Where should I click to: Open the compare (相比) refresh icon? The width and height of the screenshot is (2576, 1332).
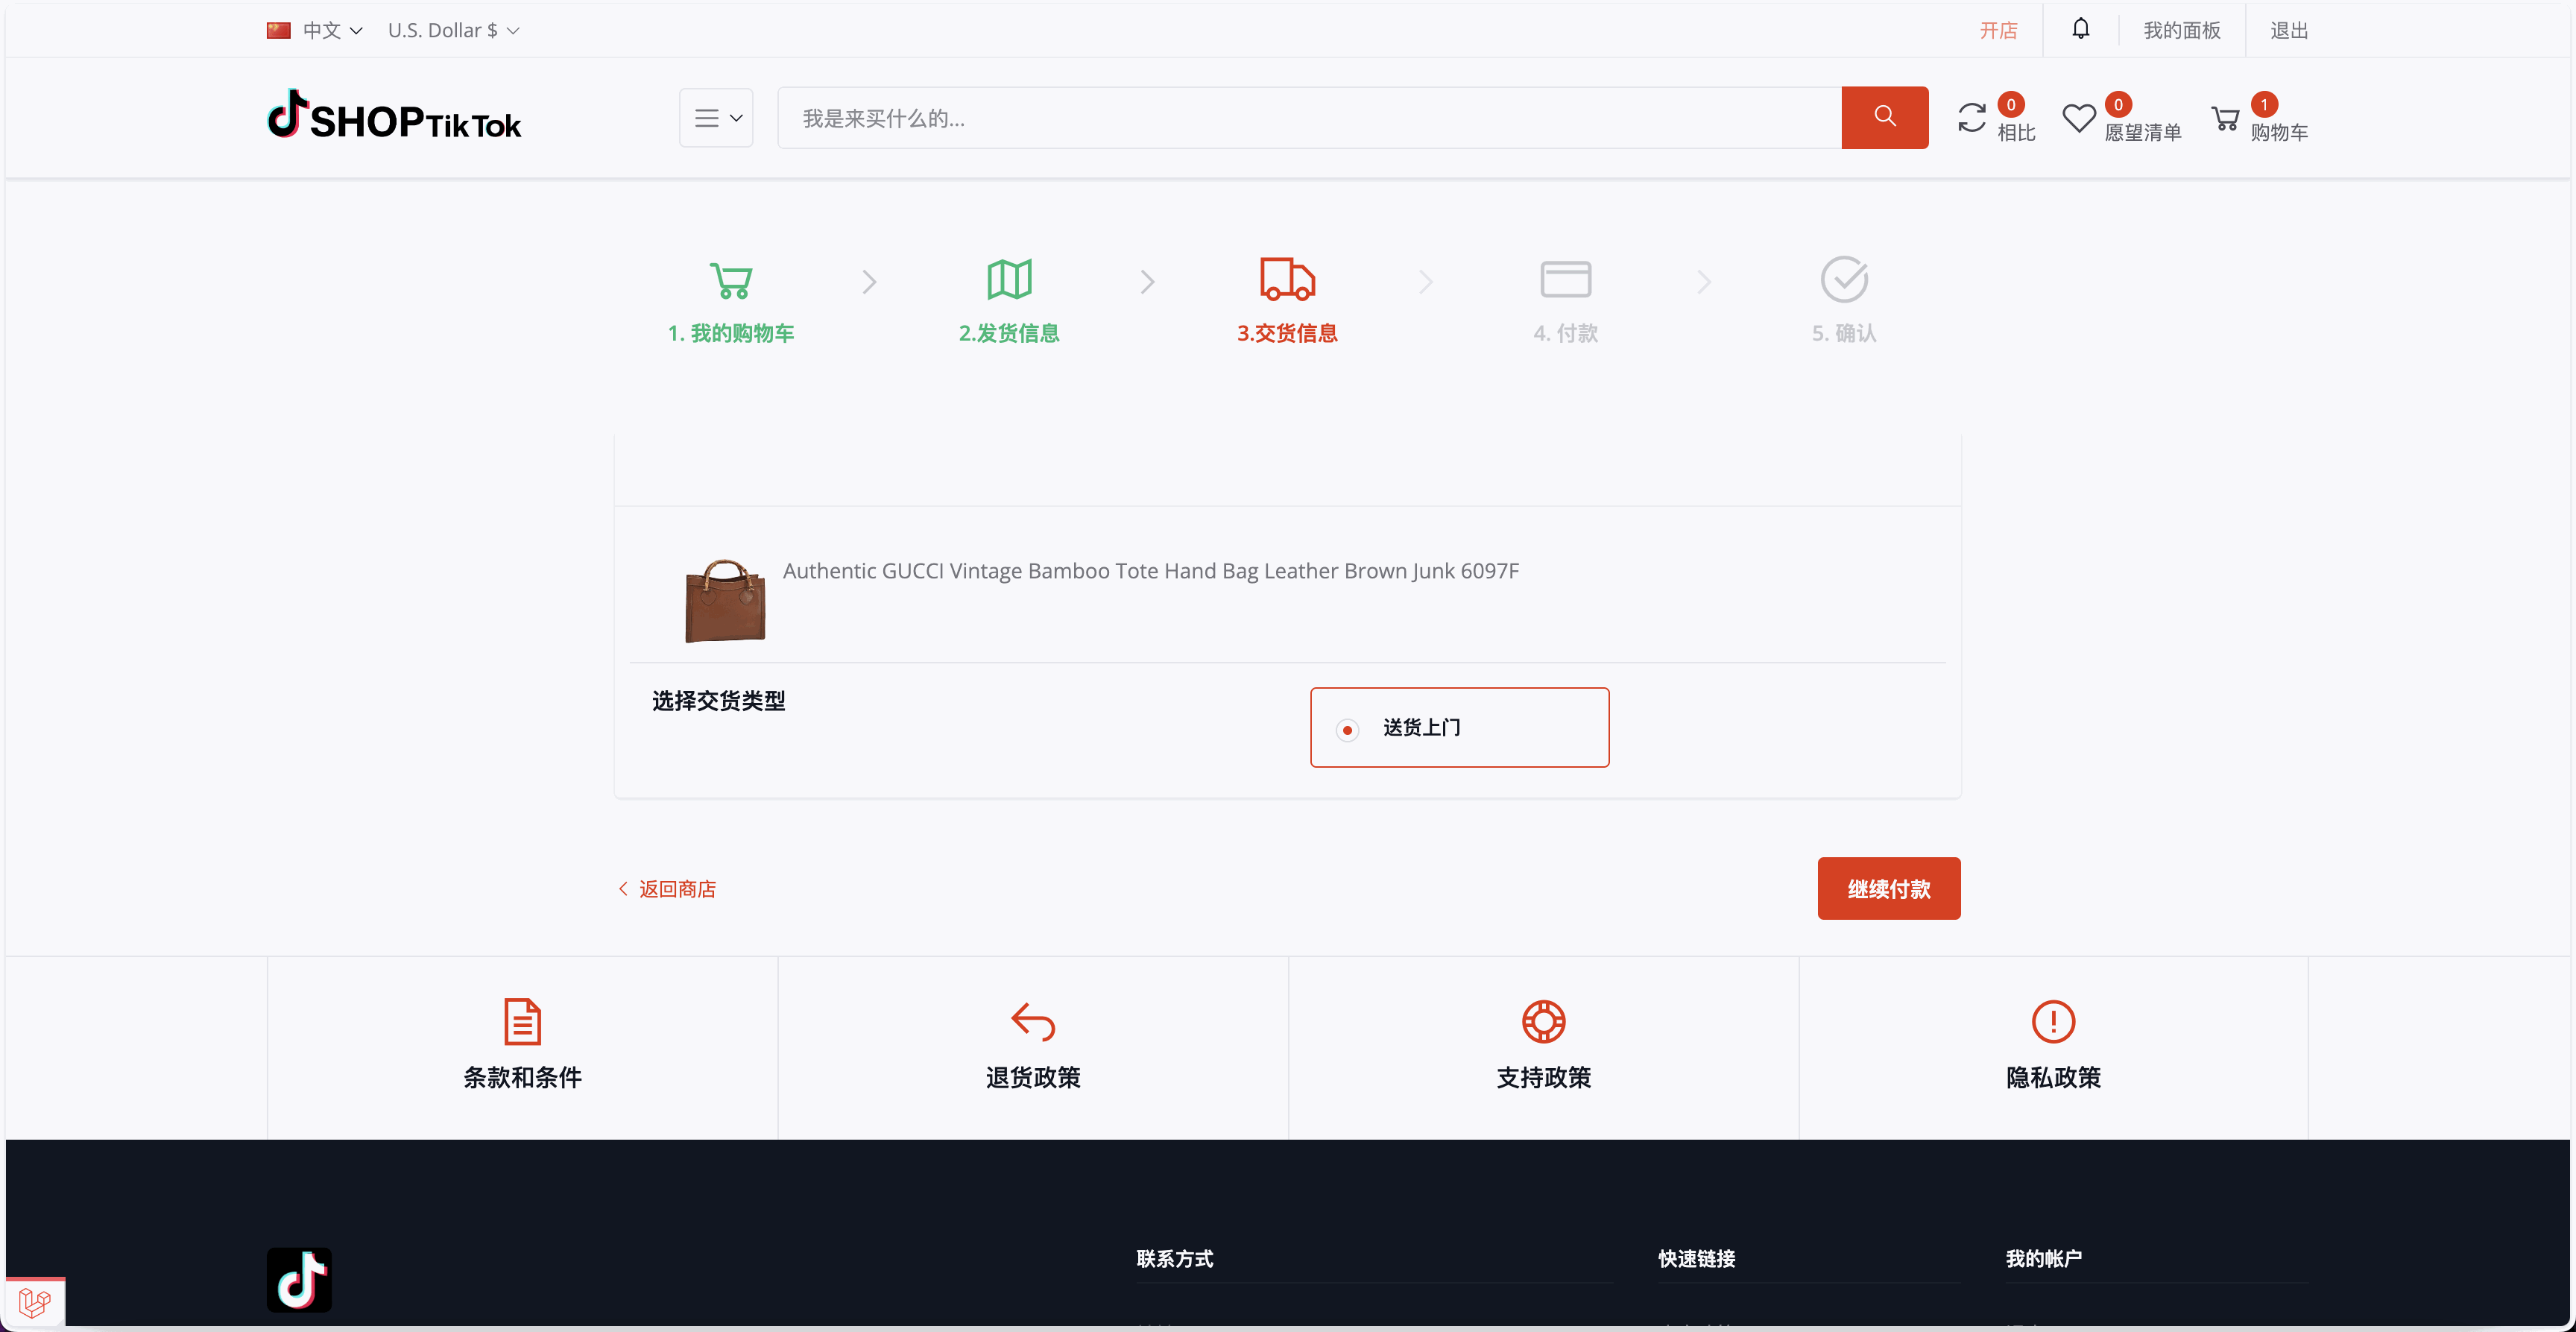point(1971,118)
